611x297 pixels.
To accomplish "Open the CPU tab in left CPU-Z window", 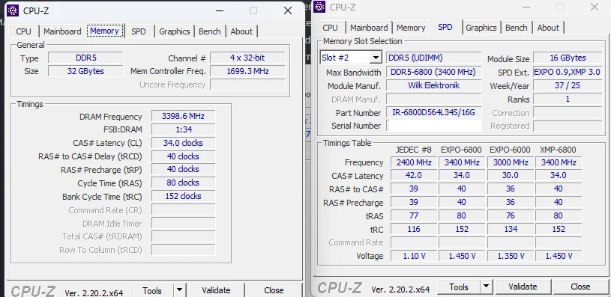I will pyautogui.click(x=24, y=31).
